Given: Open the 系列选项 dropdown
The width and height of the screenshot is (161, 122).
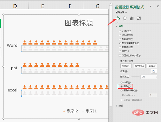Looking at the screenshot, I should [121, 13].
